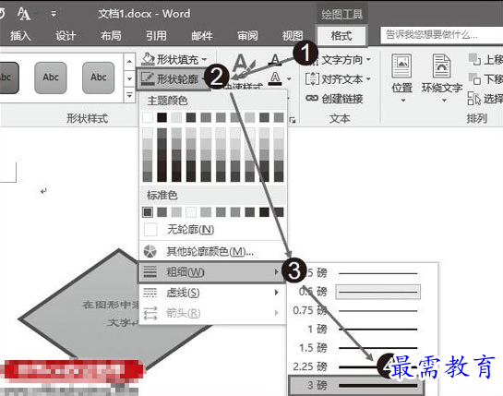This screenshot has width=503, height=396.
Task: Expand the 文字方向 dropdown arrow
Action: point(368,60)
